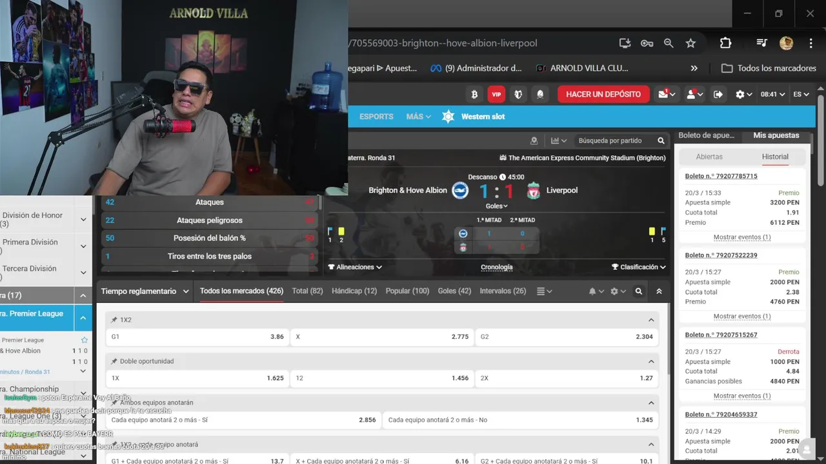The height and width of the screenshot is (464, 826).
Task: Expand the MÁS menu
Action: point(418,117)
